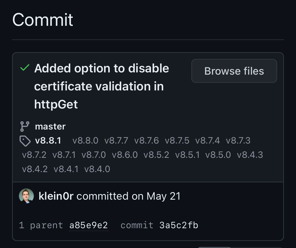Open tag v8.7.3
The height and width of the screenshot is (248, 296).
pyautogui.click(x=238, y=141)
